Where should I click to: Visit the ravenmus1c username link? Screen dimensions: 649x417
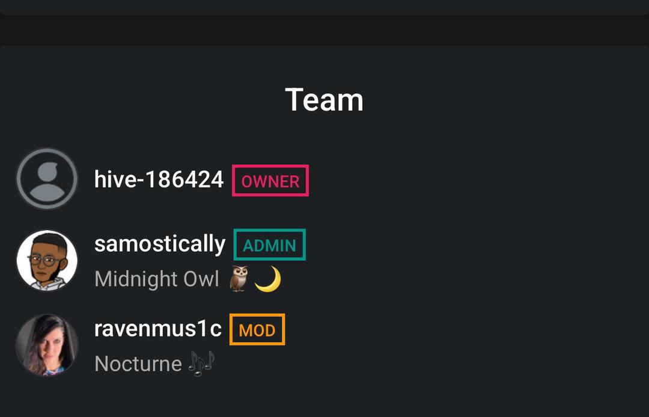(x=157, y=328)
